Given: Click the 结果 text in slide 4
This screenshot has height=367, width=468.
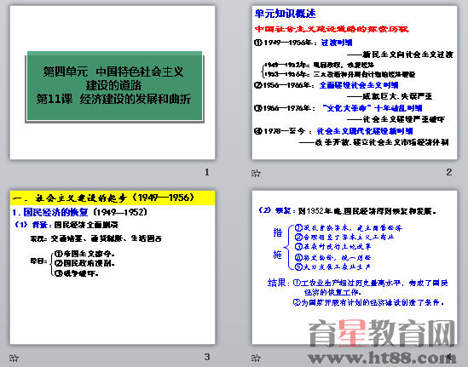Looking at the screenshot, I should click(277, 283).
